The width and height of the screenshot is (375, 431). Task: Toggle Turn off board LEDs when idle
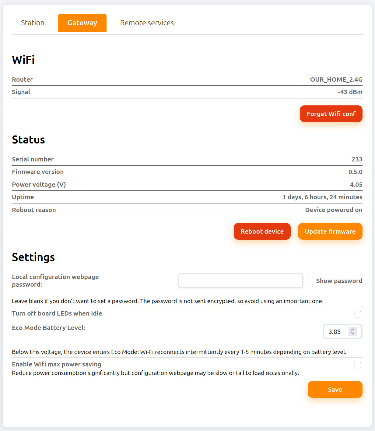[x=358, y=314]
